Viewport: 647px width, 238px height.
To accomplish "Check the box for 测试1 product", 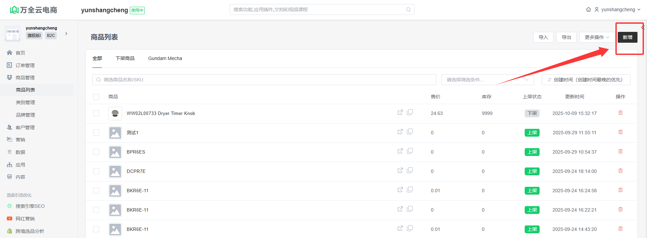I will tap(96, 133).
